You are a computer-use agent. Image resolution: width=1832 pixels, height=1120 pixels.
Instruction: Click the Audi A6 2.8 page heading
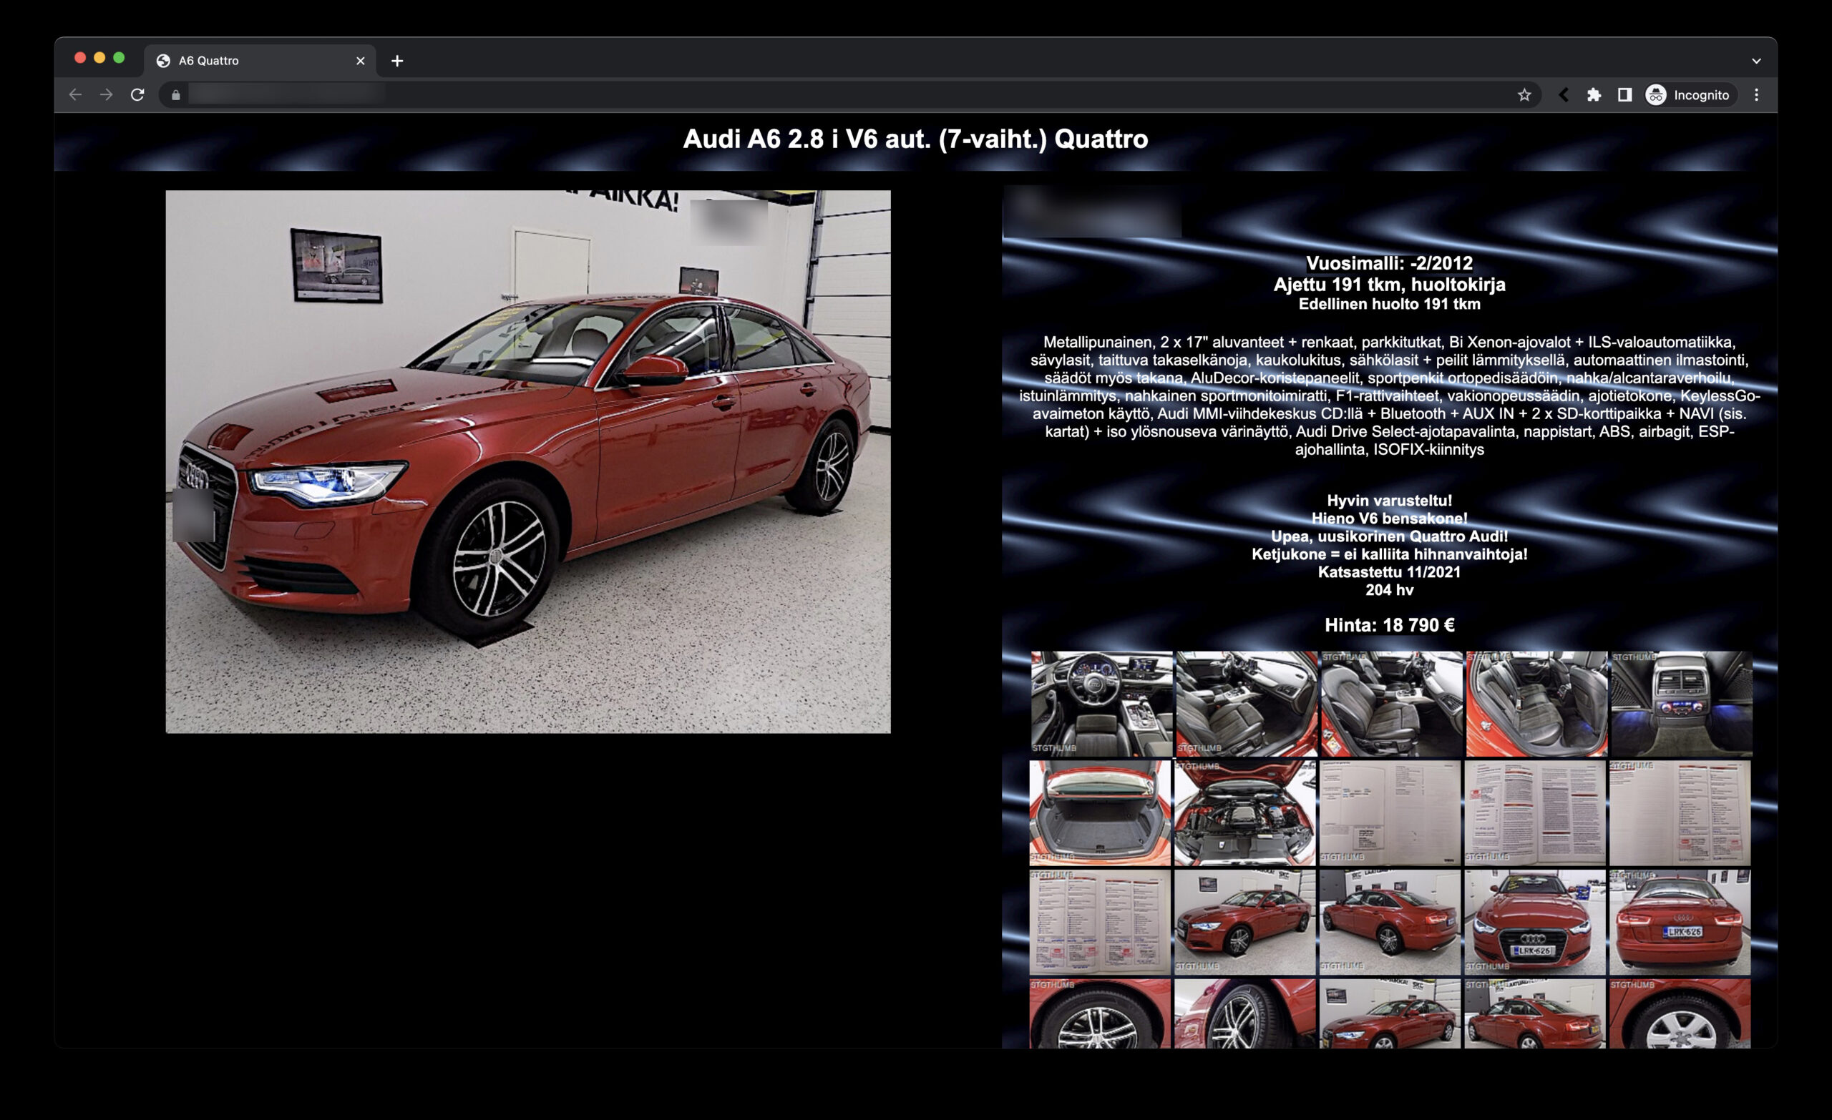tap(915, 139)
